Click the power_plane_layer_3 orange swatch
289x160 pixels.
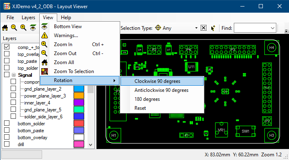coord(79,96)
